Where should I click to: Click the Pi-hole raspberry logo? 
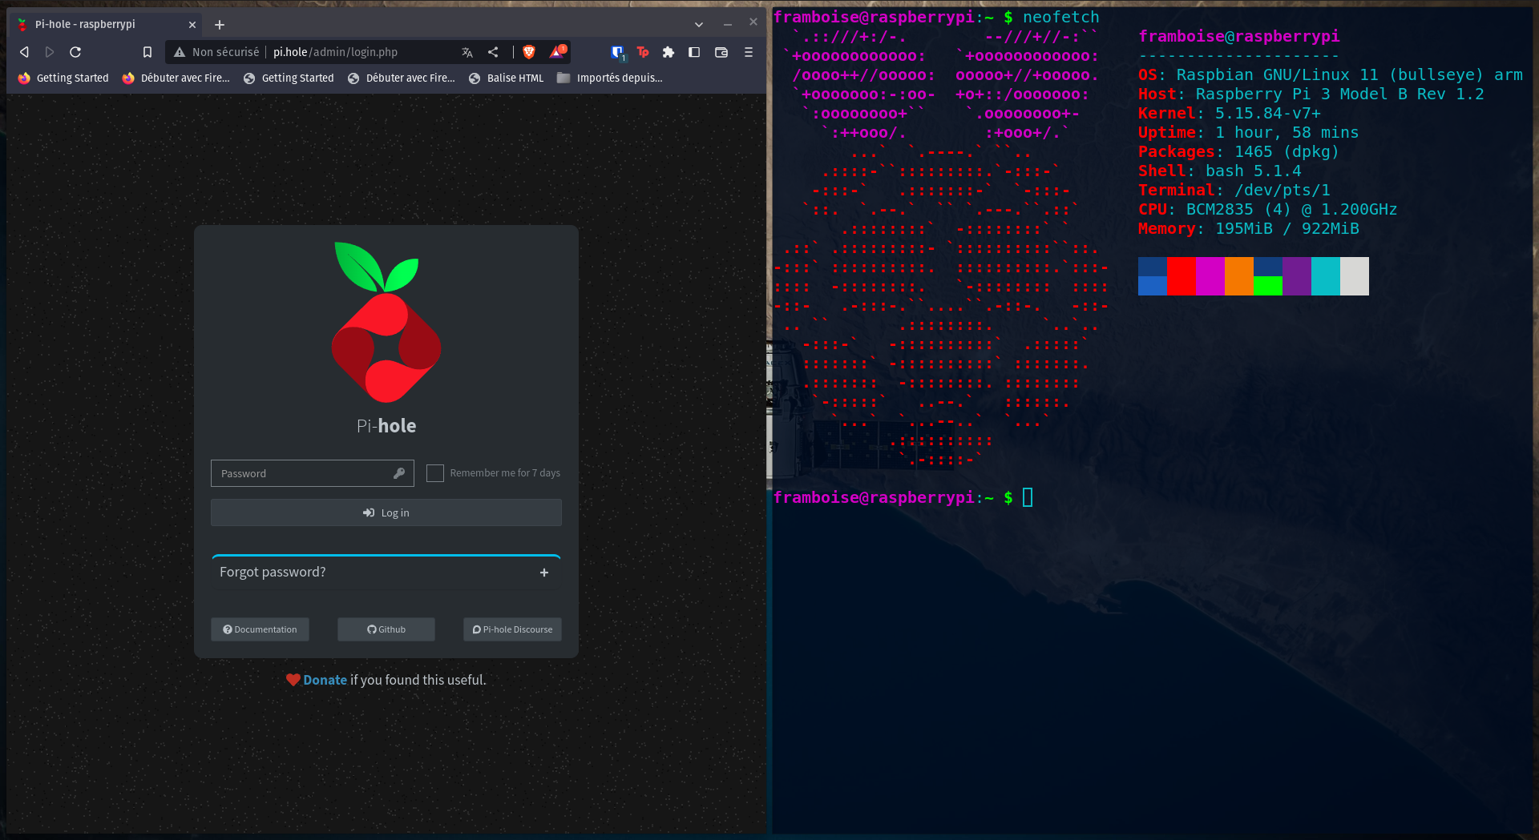pos(386,322)
